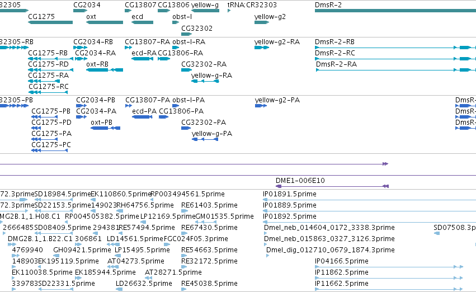The image size is (476, 292).
Task: Select the DmsR-2-RC transcript label
Action: coord(335,53)
